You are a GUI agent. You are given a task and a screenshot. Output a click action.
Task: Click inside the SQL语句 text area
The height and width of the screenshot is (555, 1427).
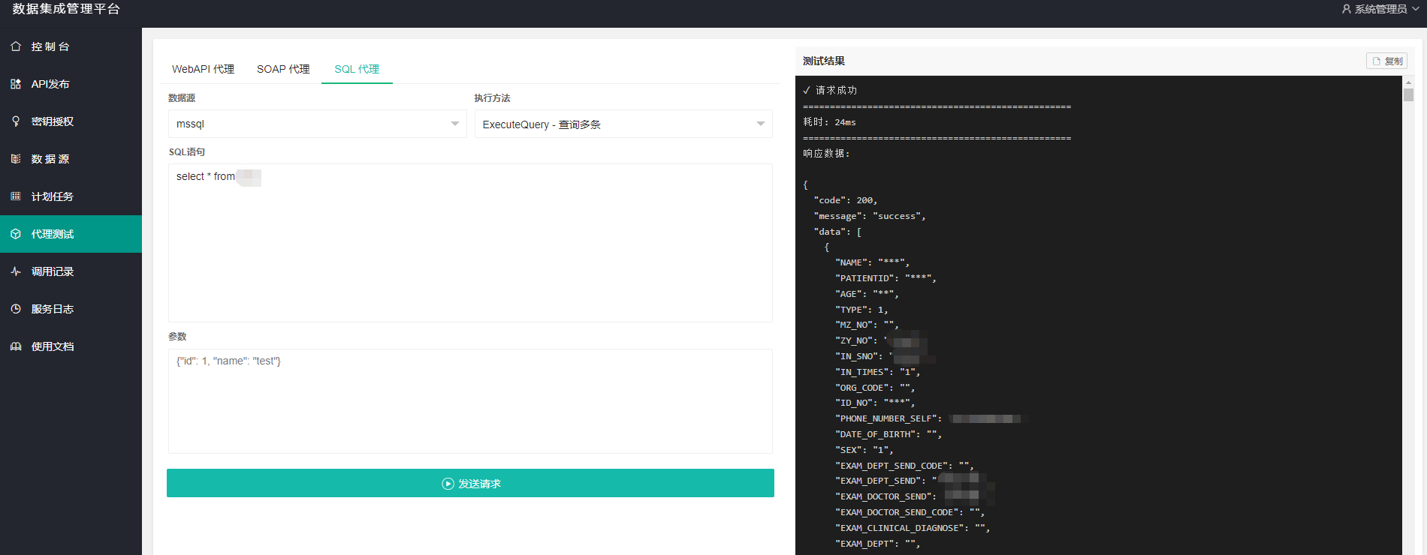point(470,247)
